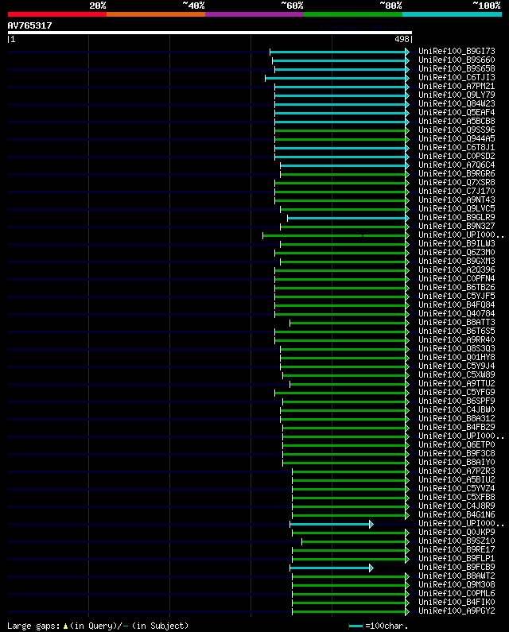Select hit UniRef100_B9GI73
The image size is (509, 632).
pyautogui.click(x=457, y=51)
